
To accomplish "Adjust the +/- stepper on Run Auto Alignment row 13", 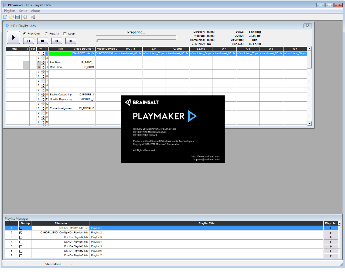I will click(x=43, y=108).
